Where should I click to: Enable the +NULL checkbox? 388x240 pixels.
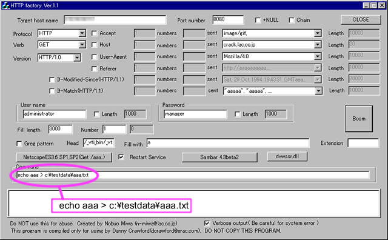pyautogui.click(x=258, y=20)
